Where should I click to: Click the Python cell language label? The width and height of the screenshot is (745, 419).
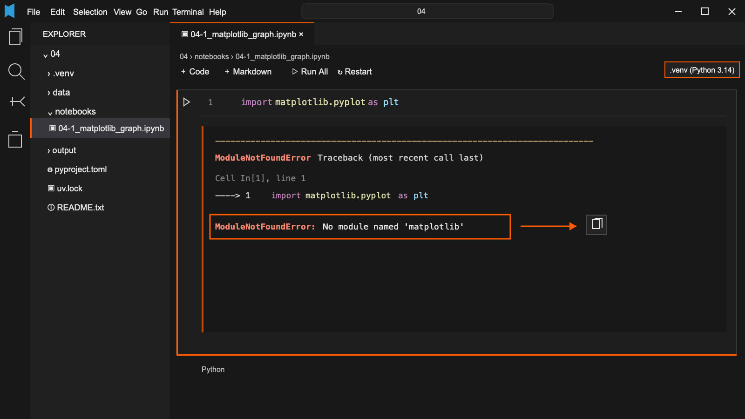pos(213,369)
